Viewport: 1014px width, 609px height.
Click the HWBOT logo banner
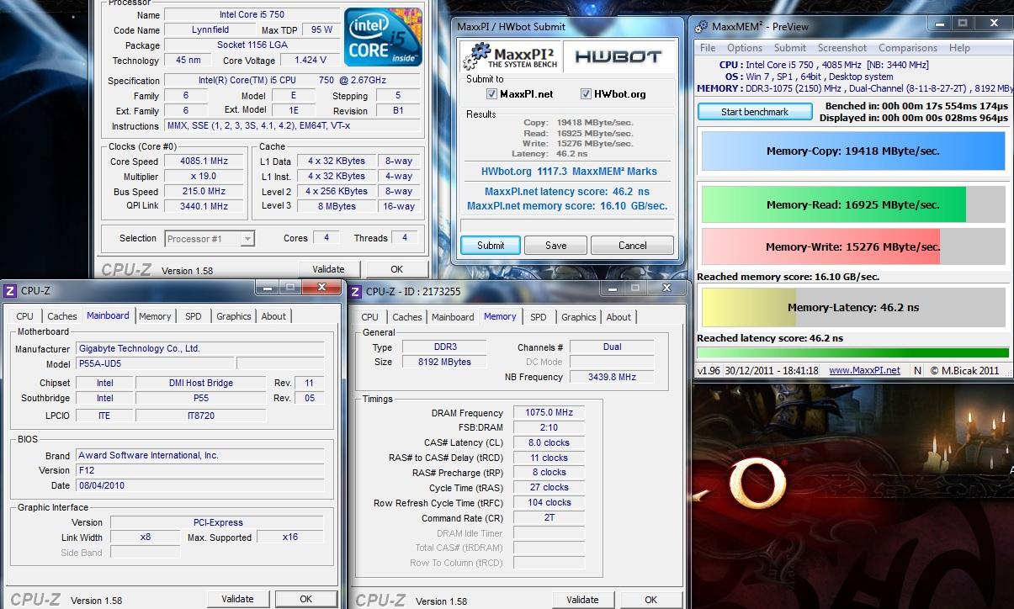click(x=618, y=56)
